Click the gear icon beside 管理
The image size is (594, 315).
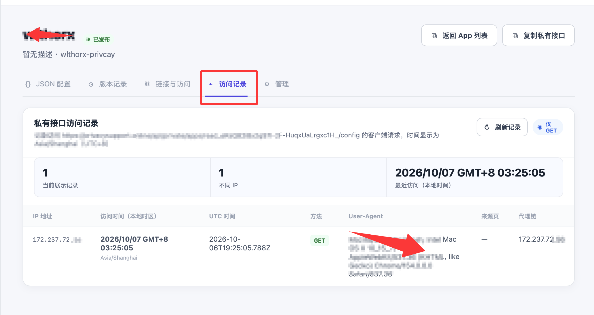(267, 84)
